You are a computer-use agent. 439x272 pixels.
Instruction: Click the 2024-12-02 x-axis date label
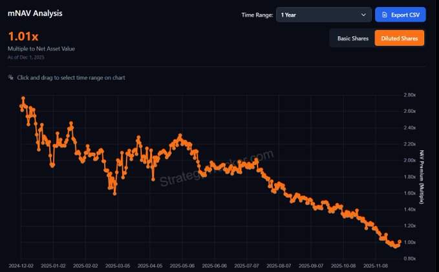point(23,265)
